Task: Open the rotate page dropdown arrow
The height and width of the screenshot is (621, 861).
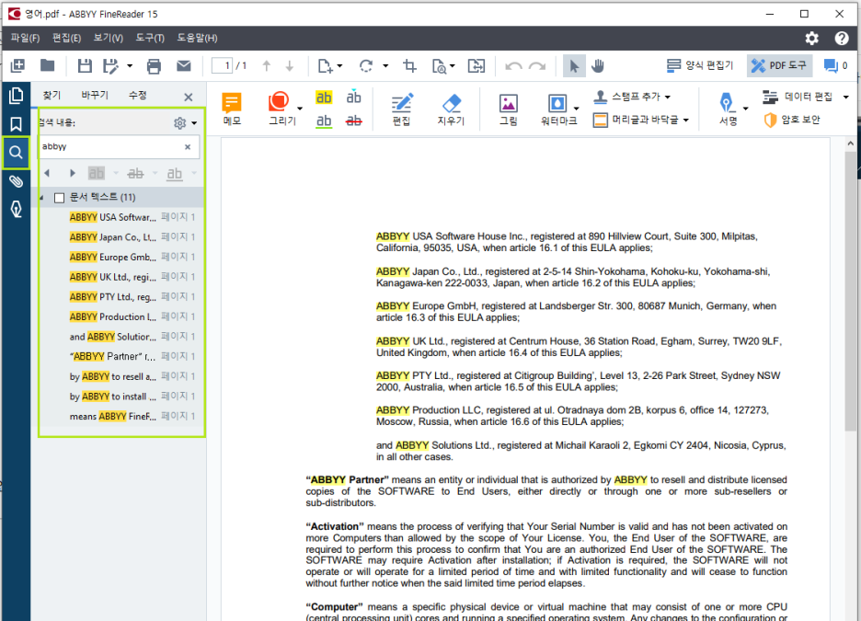Action: tap(385, 66)
